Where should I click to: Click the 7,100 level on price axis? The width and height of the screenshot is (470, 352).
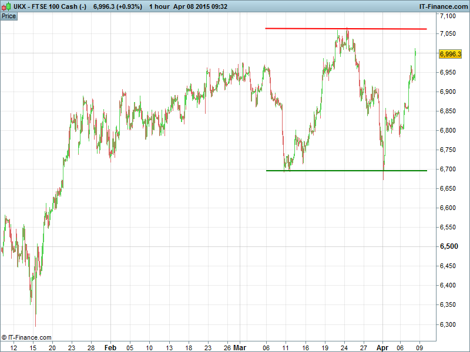[x=448, y=15]
